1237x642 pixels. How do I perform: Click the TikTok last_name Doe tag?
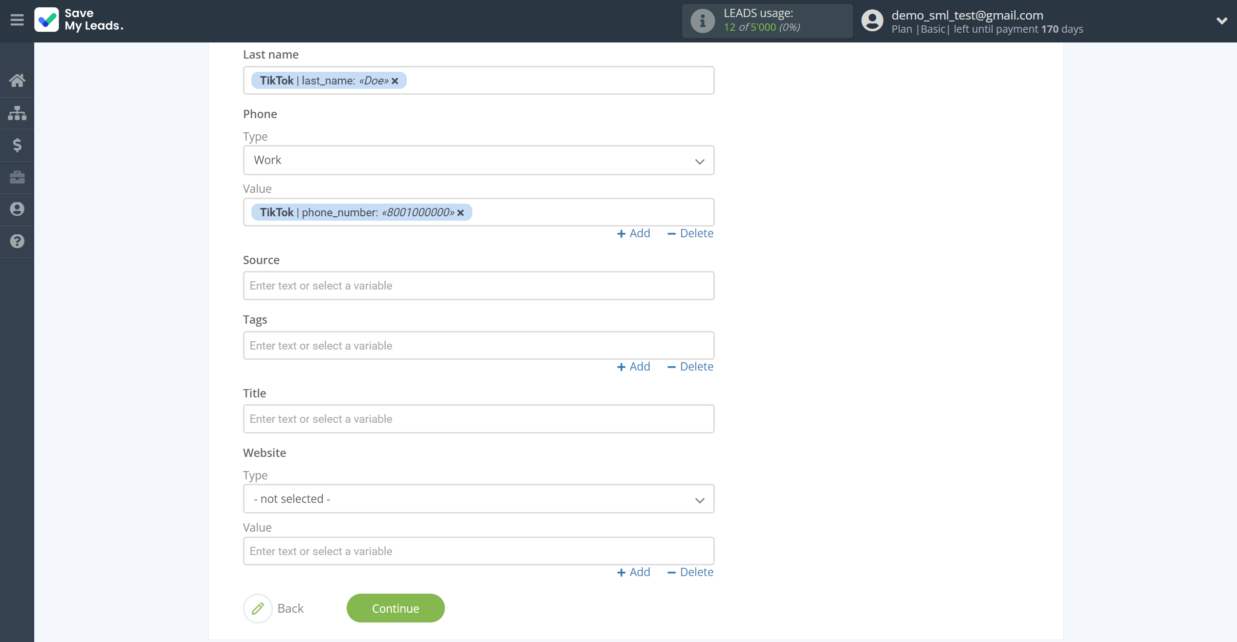pos(329,81)
